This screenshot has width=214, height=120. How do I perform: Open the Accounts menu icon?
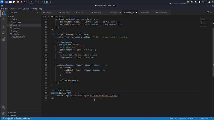click(4, 107)
